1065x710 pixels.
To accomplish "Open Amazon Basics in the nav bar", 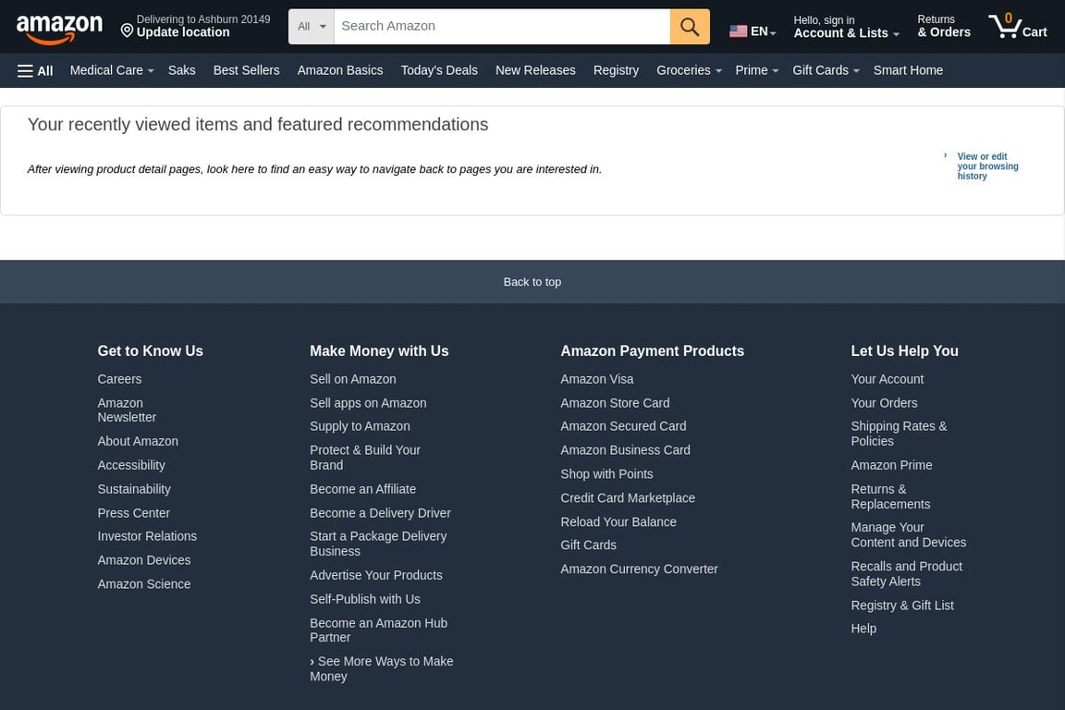I will pos(339,70).
